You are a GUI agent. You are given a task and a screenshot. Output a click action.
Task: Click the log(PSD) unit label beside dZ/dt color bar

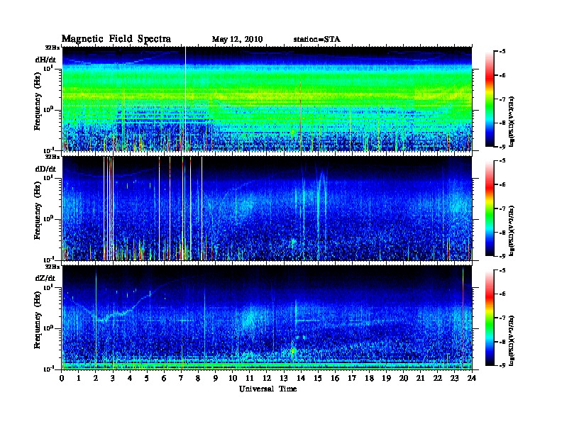coord(512,340)
